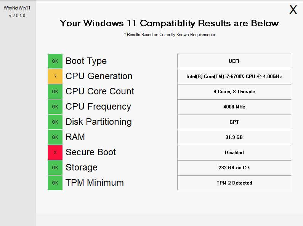Viewport: 303px width, 226px height.
Task: Click the 31.9 GB RAM result
Action: pyautogui.click(x=234, y=137)
